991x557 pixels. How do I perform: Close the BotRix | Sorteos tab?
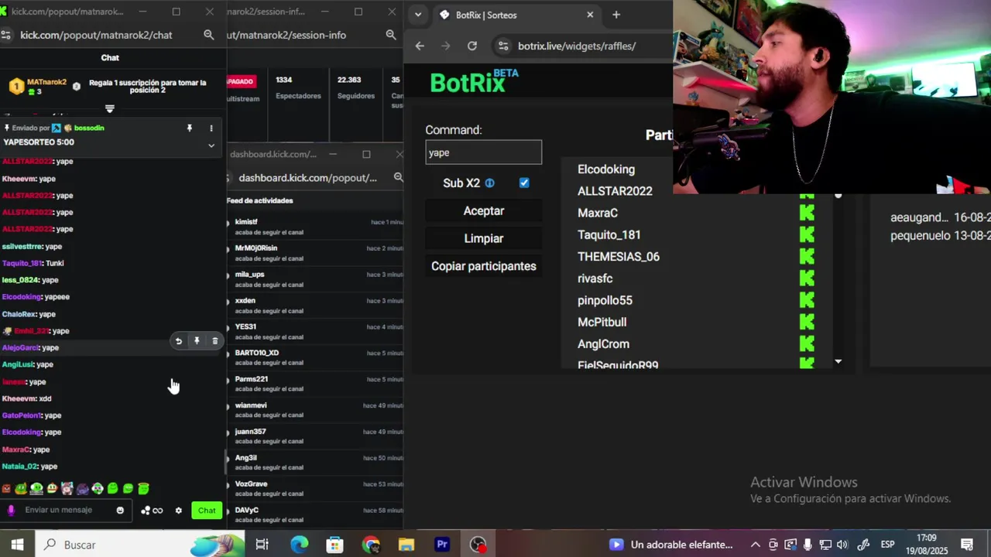point(590,15)
